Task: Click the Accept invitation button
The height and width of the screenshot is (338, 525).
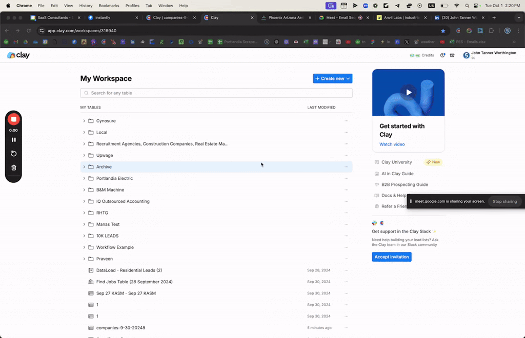Action: (x=391, y=257)
